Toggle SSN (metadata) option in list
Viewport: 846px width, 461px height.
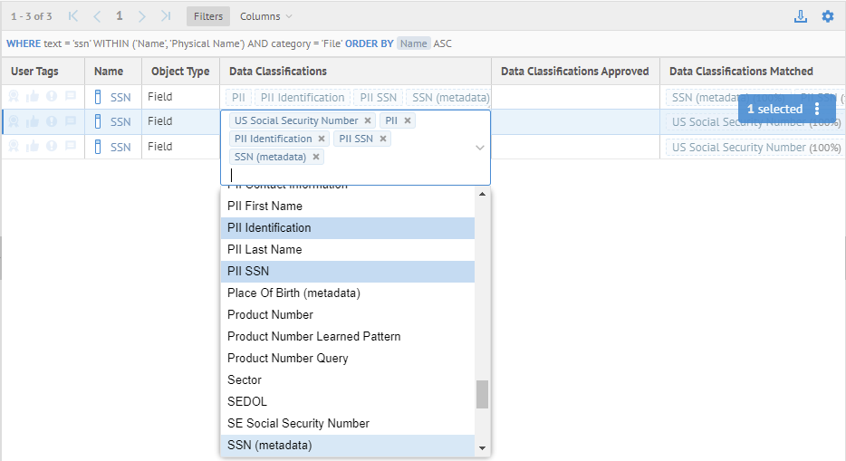click(347, 445)
